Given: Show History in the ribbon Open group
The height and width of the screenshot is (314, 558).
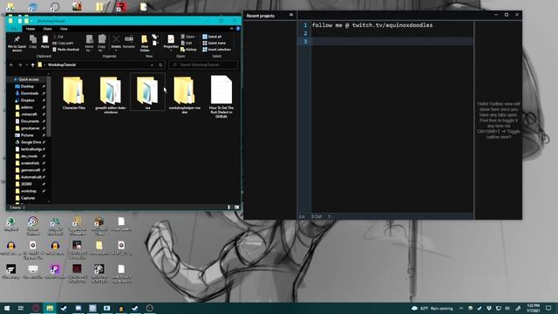Looking at the screenshot, I should pyautogui.click(x=188, y=50).
